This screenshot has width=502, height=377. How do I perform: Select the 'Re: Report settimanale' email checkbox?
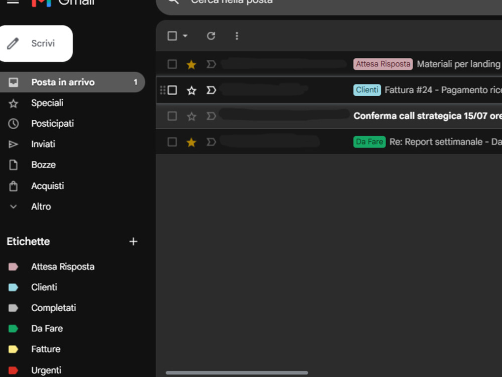(172, 142)
